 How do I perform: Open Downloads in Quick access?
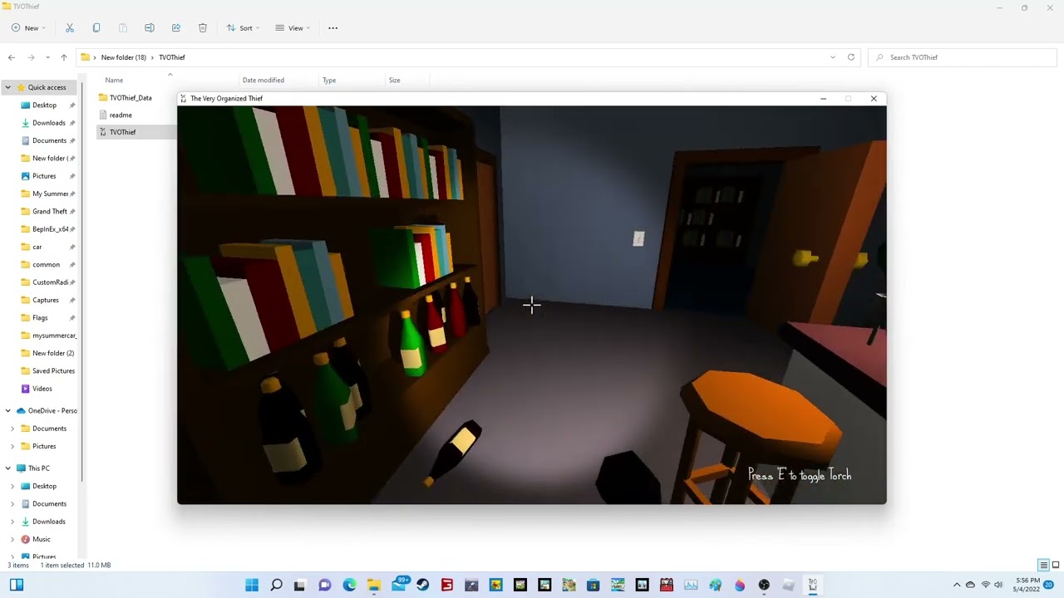[x=48, y=123]
